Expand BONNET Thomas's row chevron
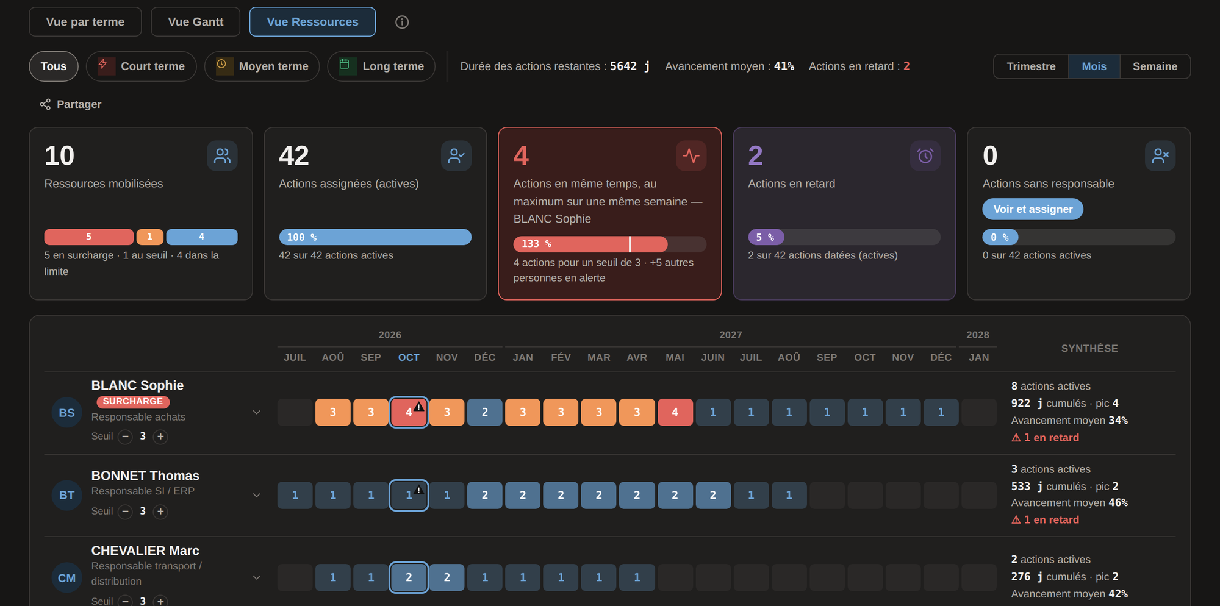 257,495
